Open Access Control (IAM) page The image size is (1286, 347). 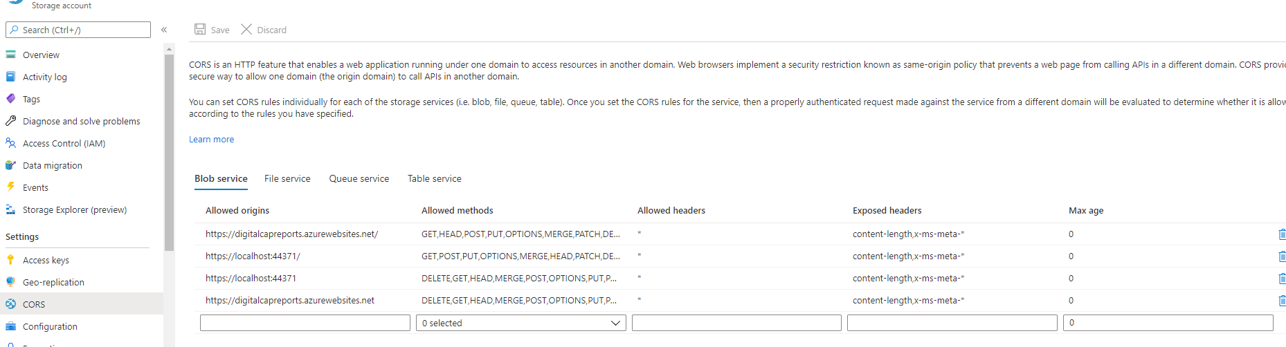[x=64, y=144]
